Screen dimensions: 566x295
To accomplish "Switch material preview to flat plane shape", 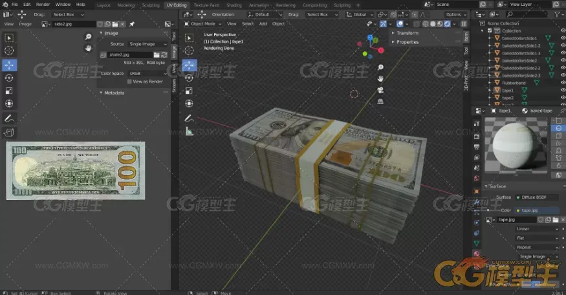I will coord(559,120).
